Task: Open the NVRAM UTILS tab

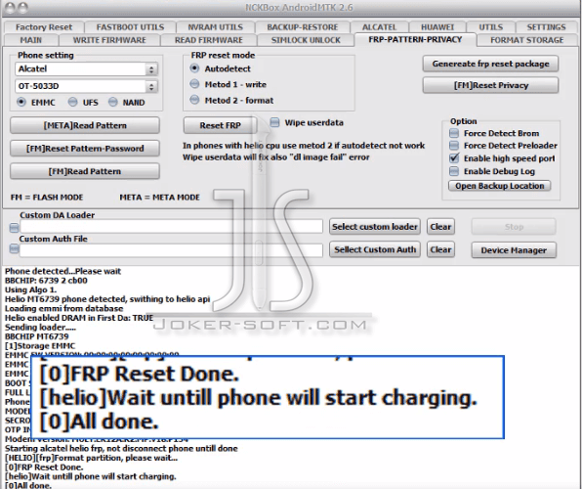Action: [215, 27]
